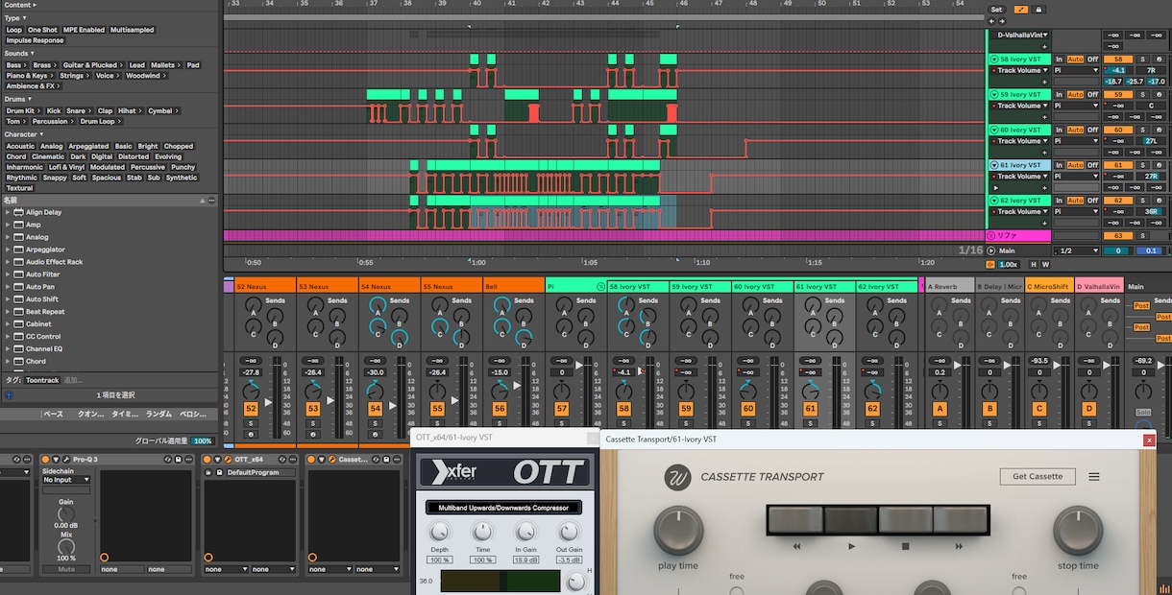Expand Align Delay in browser list
The height and width of the screenshot is (595, 1172).
coord(9,212)
